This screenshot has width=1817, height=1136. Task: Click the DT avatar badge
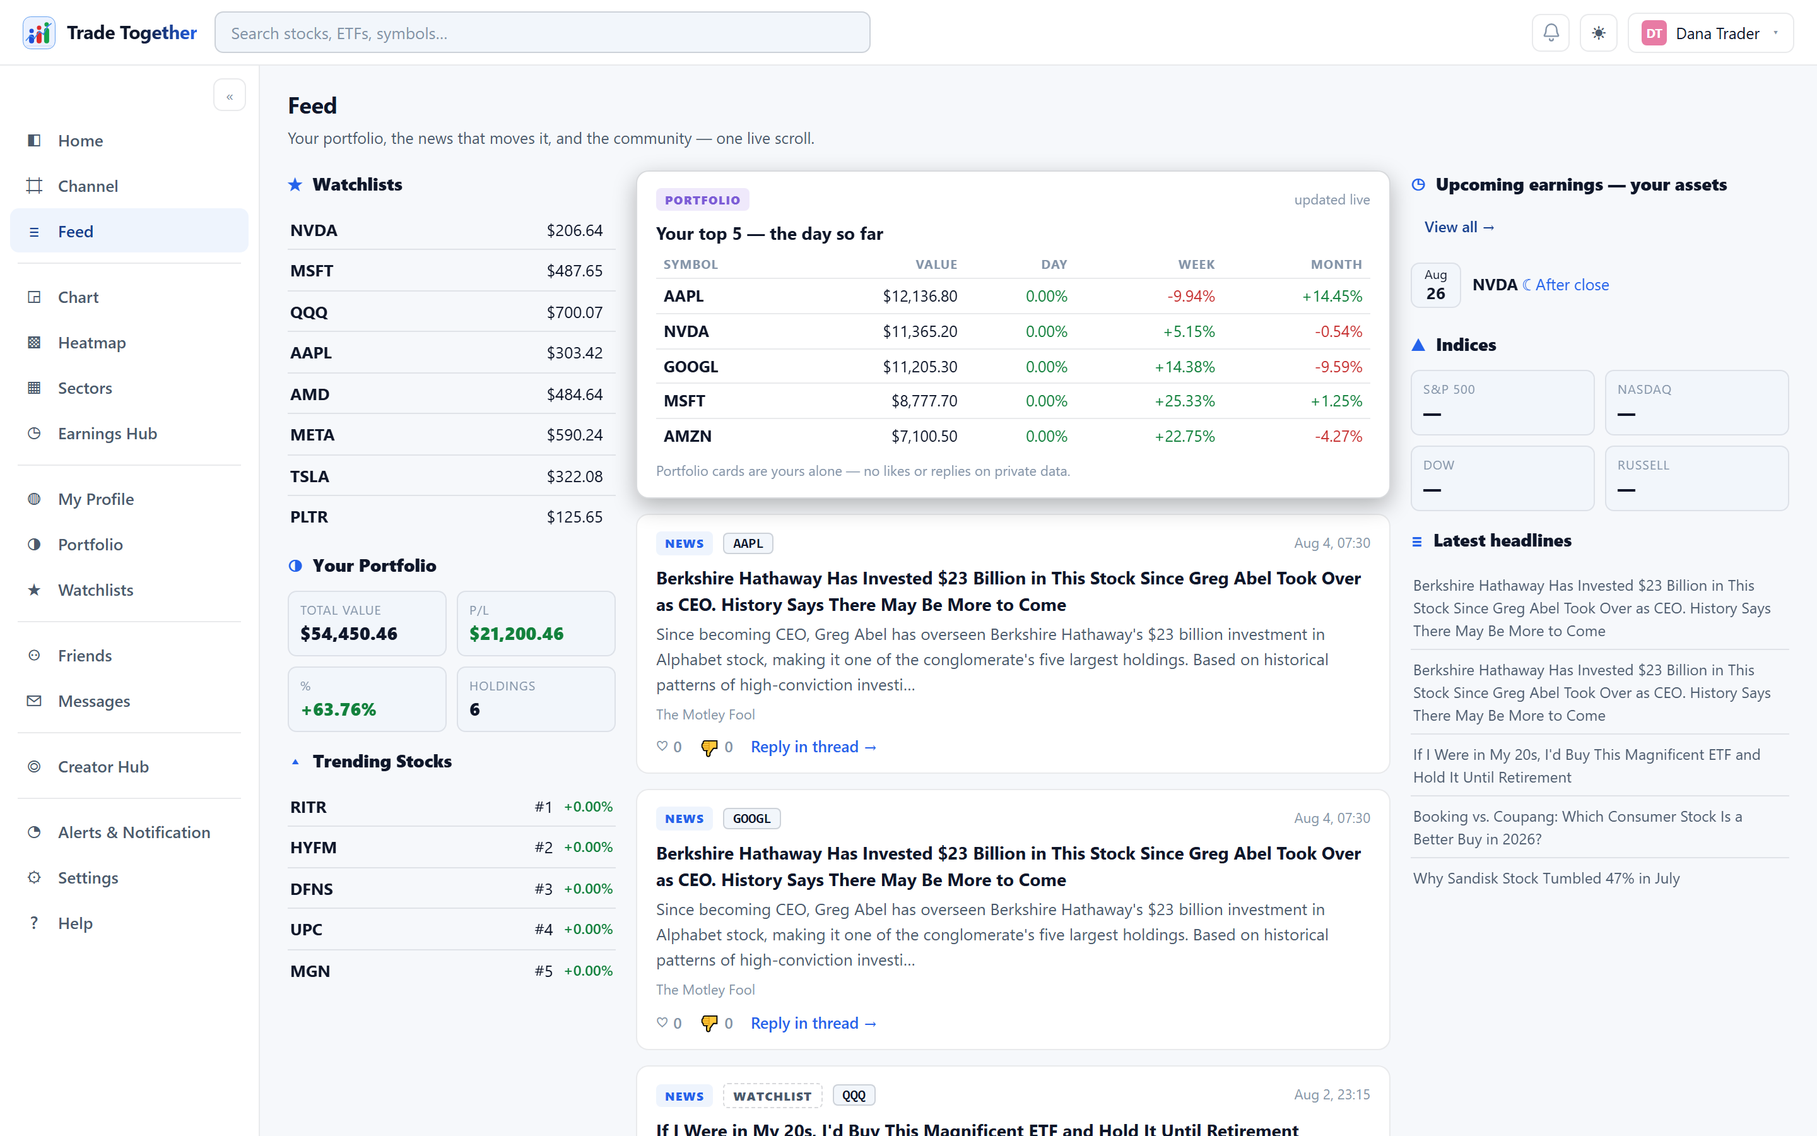coord(1654,33)
